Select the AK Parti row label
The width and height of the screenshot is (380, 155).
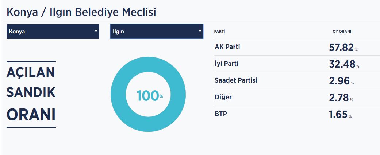227,47
